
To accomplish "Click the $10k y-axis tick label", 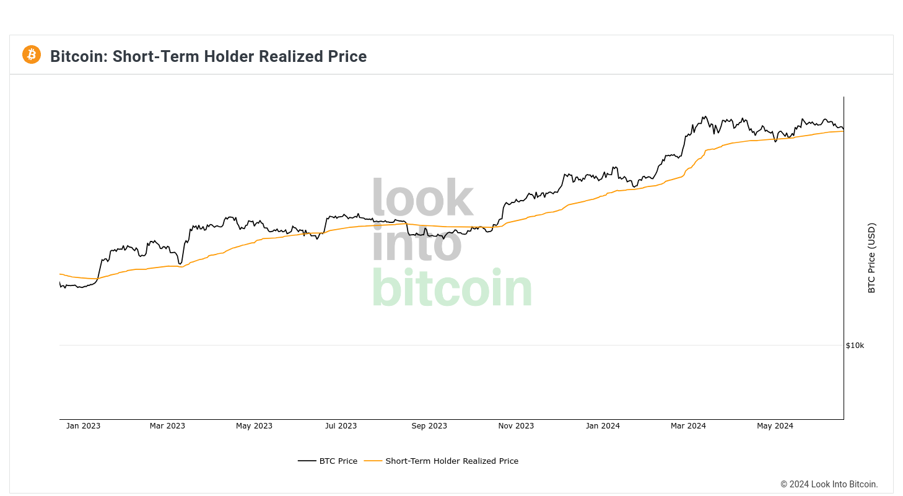I will (855, 346).
